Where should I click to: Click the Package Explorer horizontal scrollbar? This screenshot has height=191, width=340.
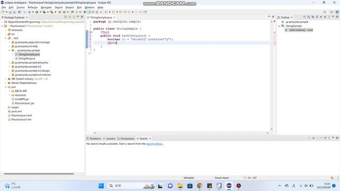39,173
